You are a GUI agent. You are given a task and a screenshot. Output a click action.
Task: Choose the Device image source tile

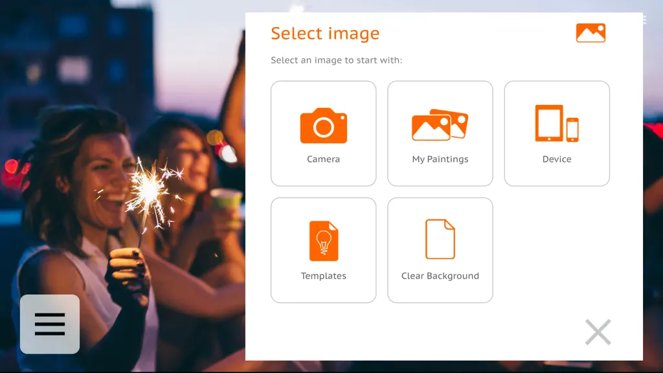click(x=557, y=133)
